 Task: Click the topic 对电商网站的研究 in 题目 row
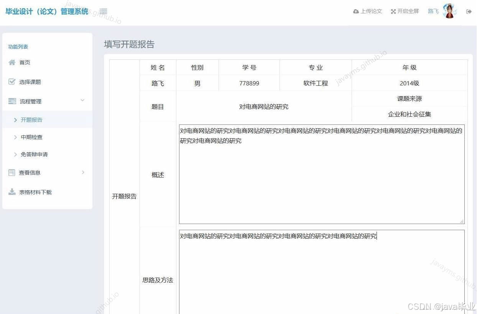click(x=264, y=106)
